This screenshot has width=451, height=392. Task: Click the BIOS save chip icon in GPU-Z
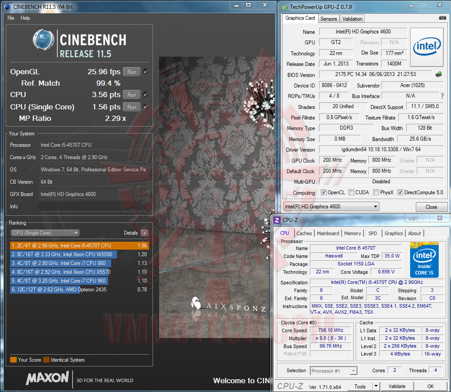click(x=439, y=74)
